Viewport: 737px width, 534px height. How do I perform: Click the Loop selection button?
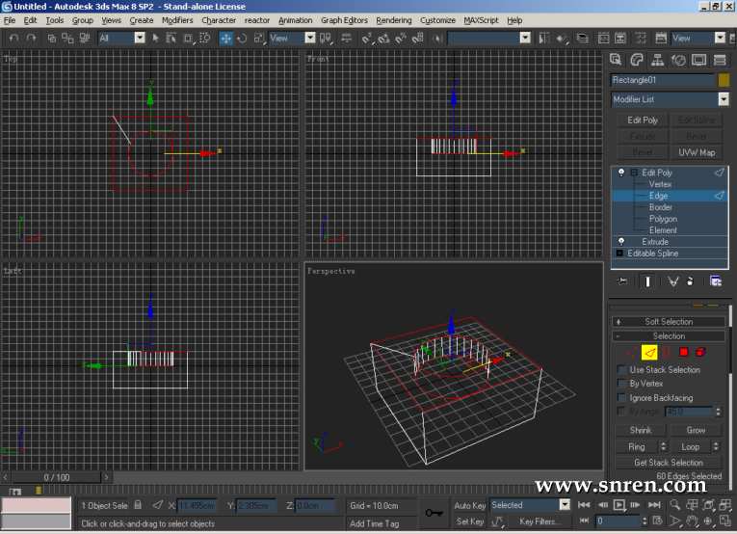(691, 446)
